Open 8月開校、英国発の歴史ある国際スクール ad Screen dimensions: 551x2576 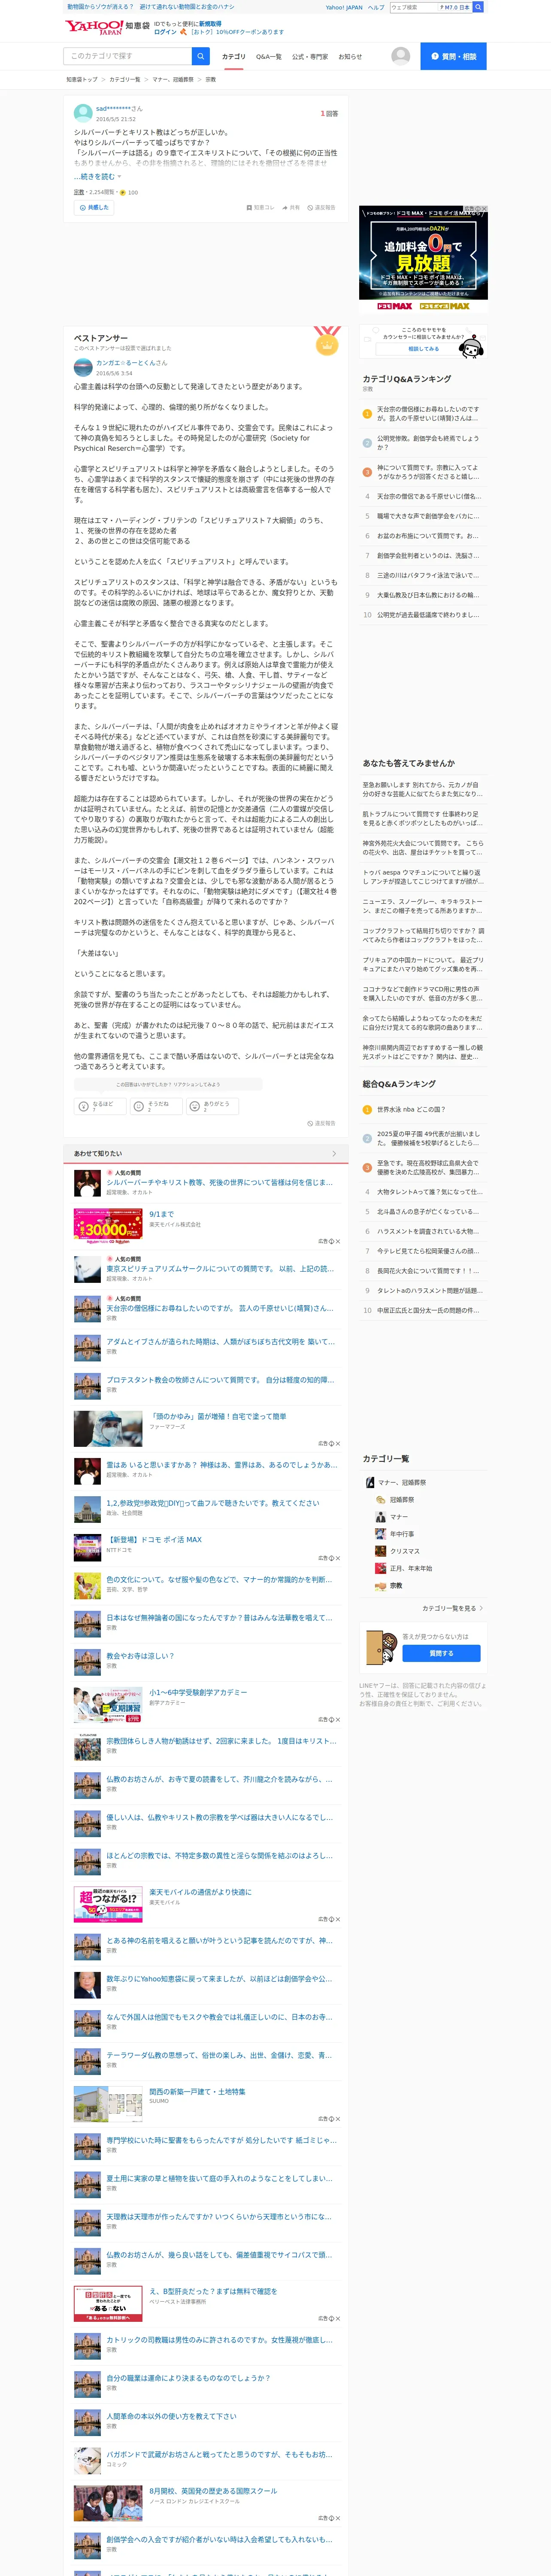point(213,2491)
